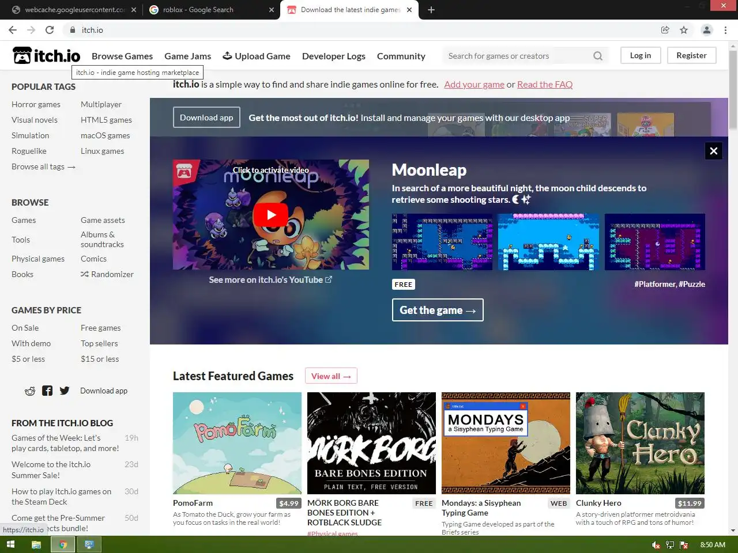Viewport: 738px width, 553px height.
Task: Close the webcache tab
Action: [x=134, y=10]
